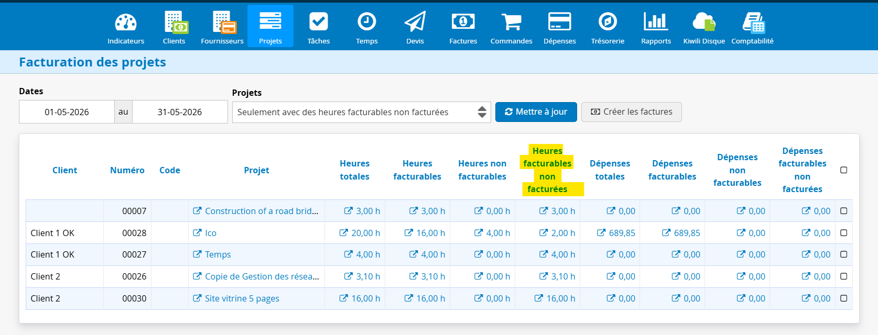878x335 pixels.
Task: Open the 16,00 h total hours of Site vitrine
Action: (x=365, y=298)
